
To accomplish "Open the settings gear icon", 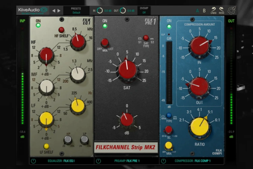I will tap(231, 11).
